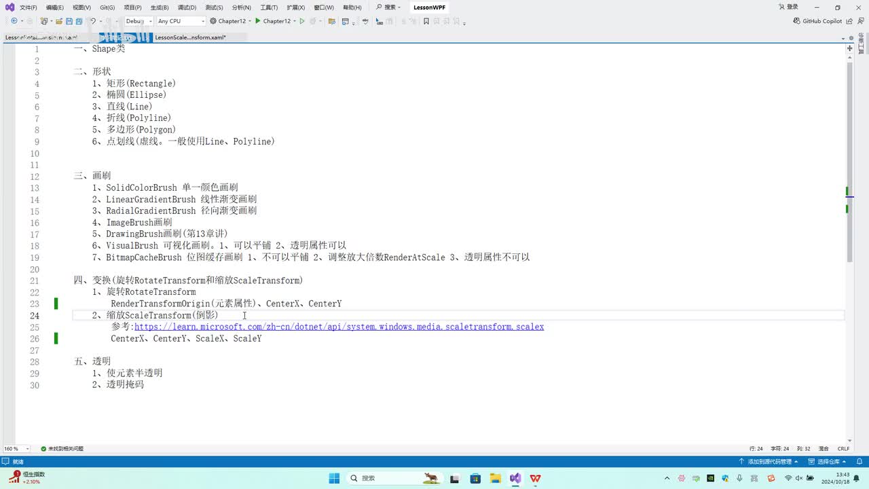
Task: Show hidden tray icons chevron
Action: click(667, 478)
